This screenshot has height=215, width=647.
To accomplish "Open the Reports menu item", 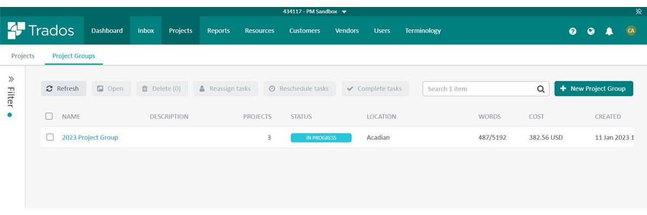I will click(218, 31).
